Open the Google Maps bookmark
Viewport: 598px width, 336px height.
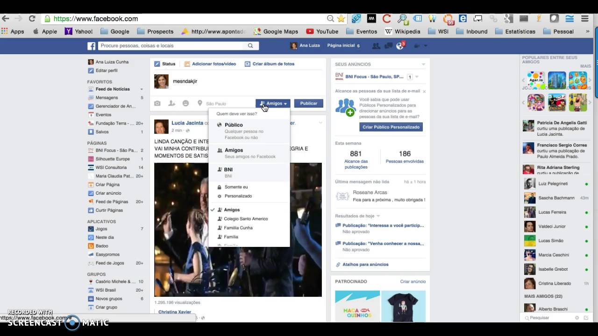tap(276, 31)
